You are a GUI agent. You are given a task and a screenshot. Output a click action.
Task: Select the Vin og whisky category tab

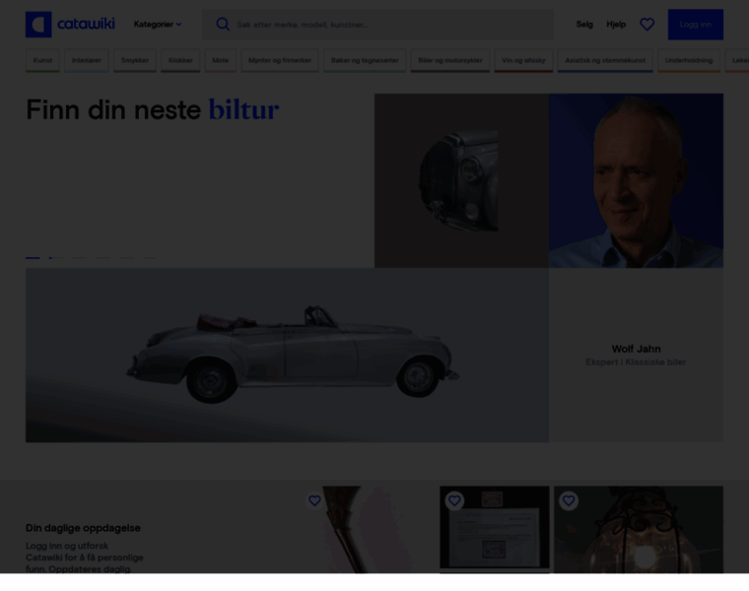click(523, 61)
